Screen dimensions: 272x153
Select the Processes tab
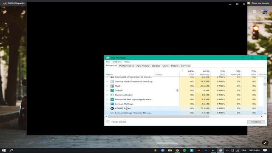(x=111, y=65)
